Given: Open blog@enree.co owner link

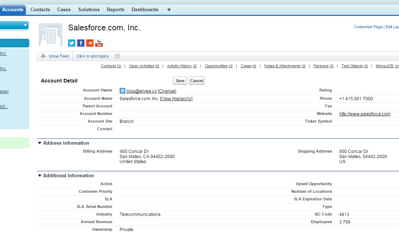Looking at the screenshot, I should click(141, 91).
